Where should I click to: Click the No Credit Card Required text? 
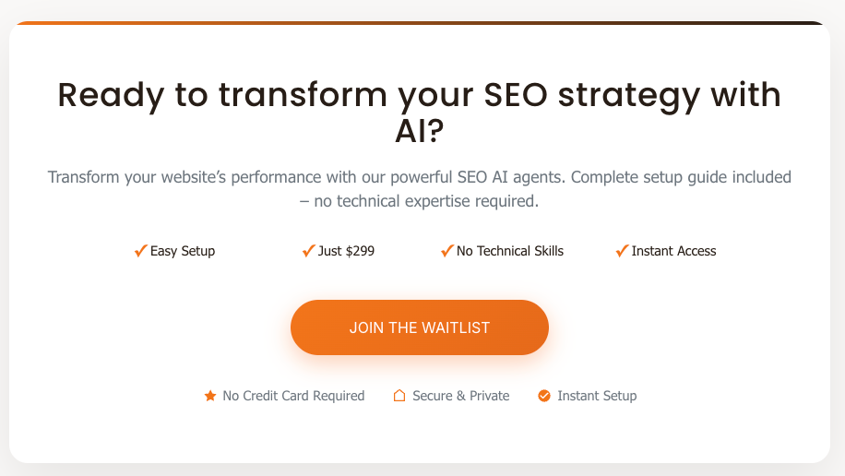(293, 396)
